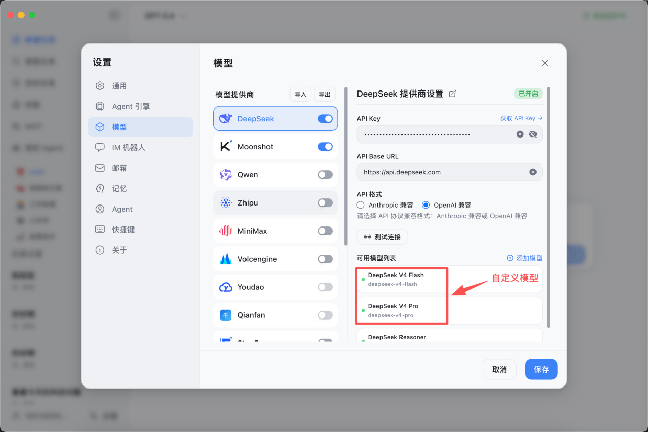648x432 pixels.
Task: Click the 取消 cancel button
Action: coord(500,370)
